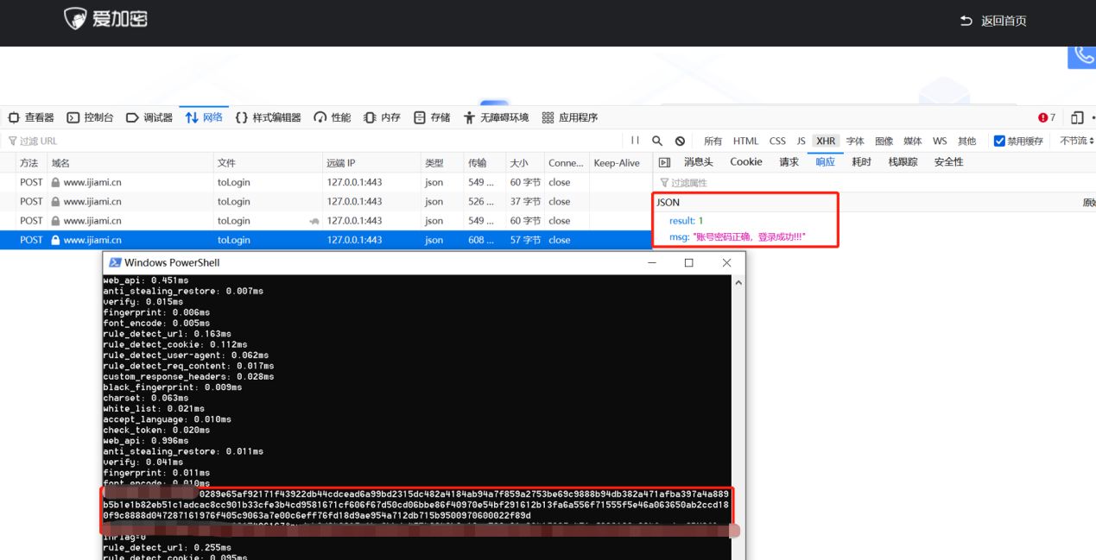Filter requests by CSS
This screenshot has height=560, width=1096.
777,141
